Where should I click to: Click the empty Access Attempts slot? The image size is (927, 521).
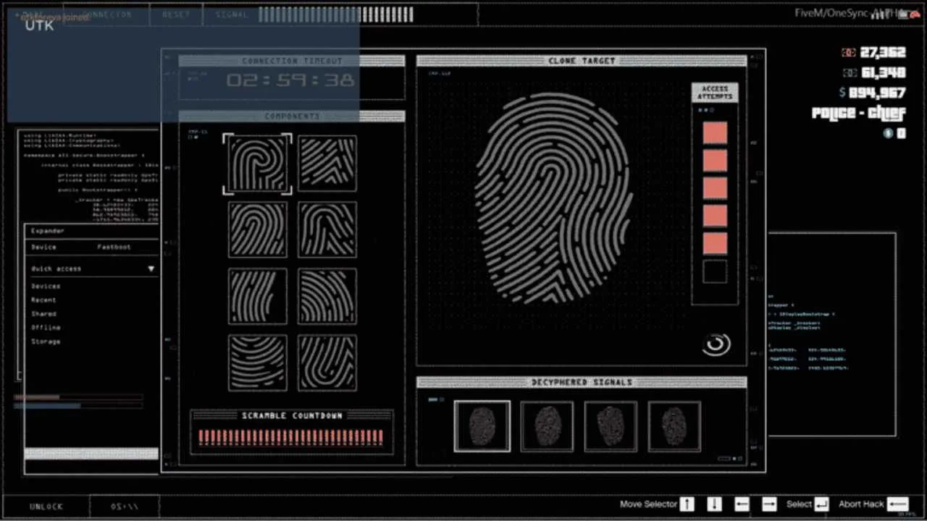[714, 271]
